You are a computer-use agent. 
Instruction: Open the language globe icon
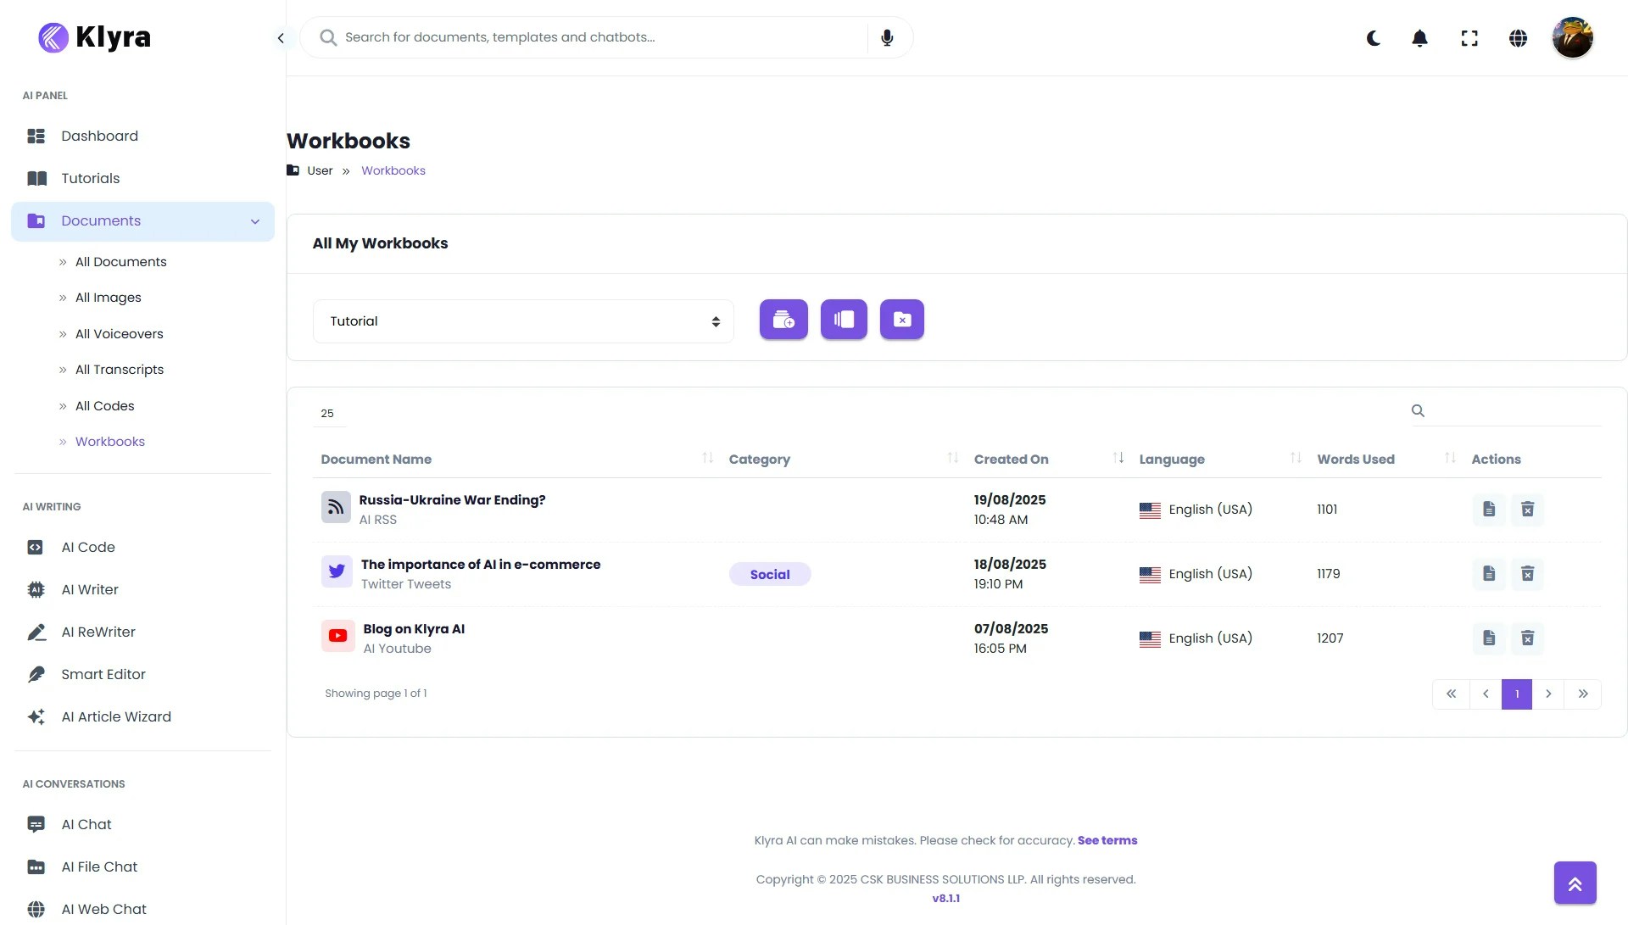coord(1519,38)
